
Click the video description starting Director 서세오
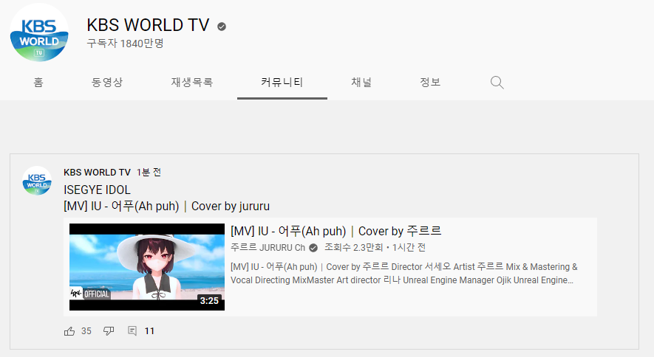point(404,274)
